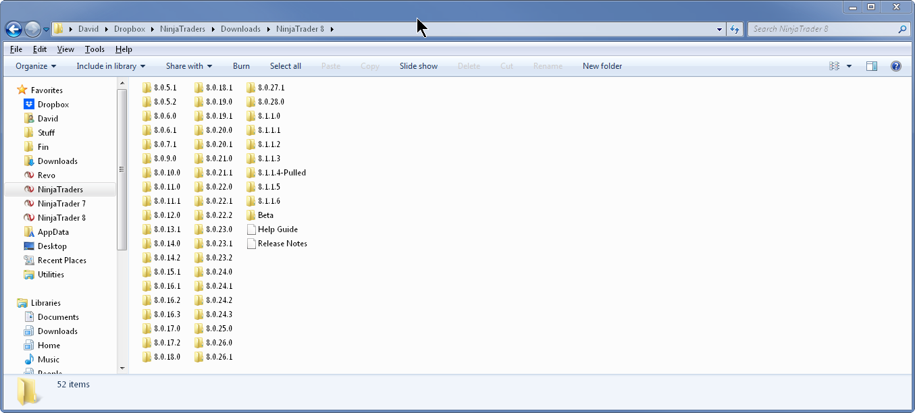Select David under Favorites
Viewport: 915px width, 413px height.
[48, 119]
